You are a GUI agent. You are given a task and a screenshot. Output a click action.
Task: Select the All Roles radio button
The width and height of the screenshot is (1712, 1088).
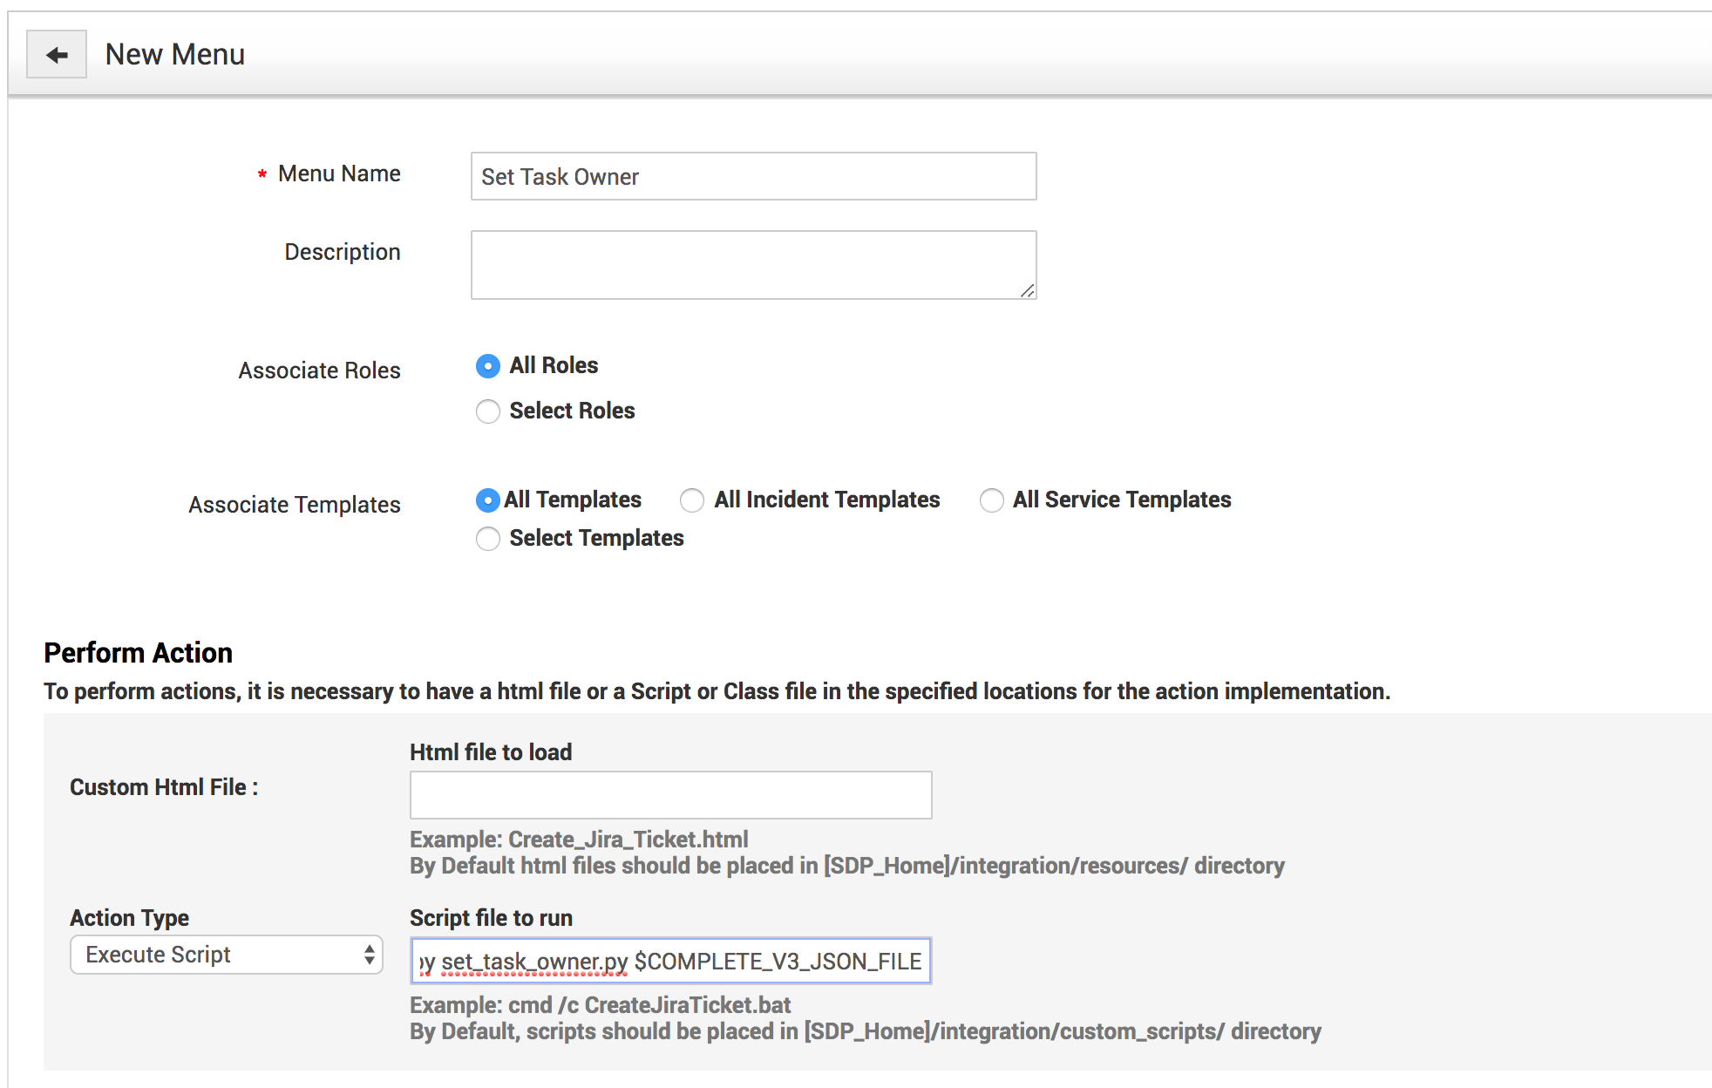point(488,366)
